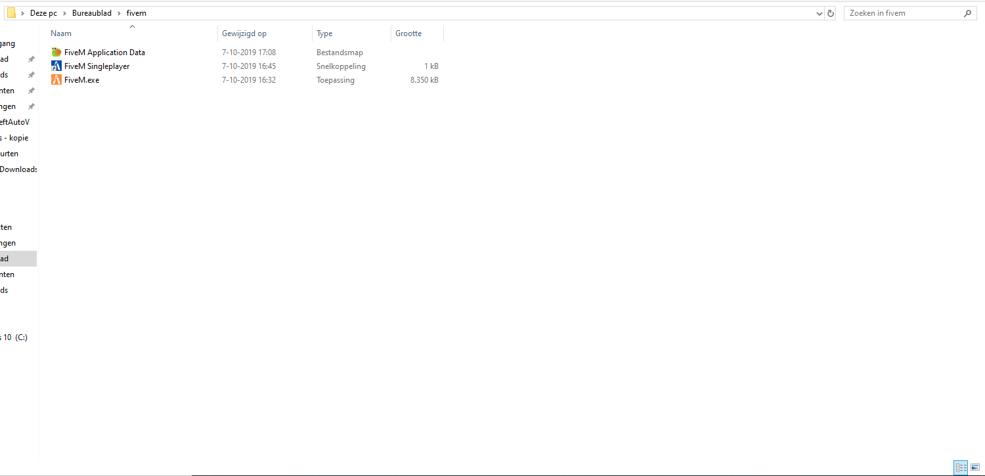Click the 1 kB size value
This screenshot has height=476, width=985.
431,66
